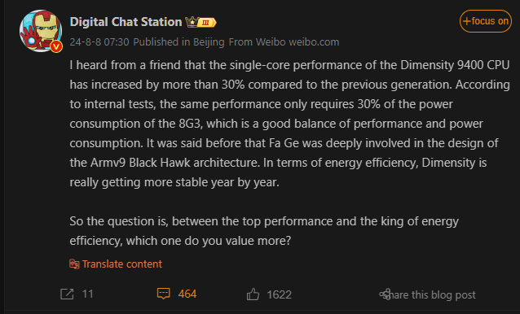
Task: Click the crown membership icon
Action: point(192,22)
